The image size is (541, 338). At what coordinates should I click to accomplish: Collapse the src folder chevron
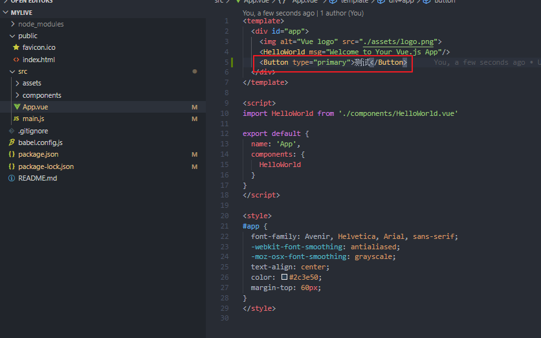pos(12,71)
